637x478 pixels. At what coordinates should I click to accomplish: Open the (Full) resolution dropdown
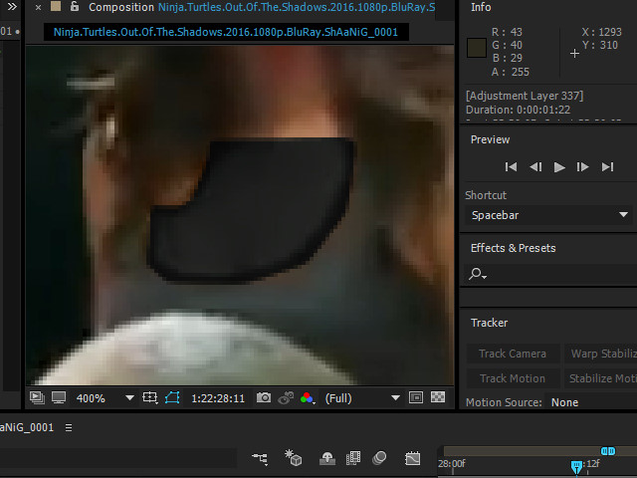pyautogui.click(x=362, y=398)
